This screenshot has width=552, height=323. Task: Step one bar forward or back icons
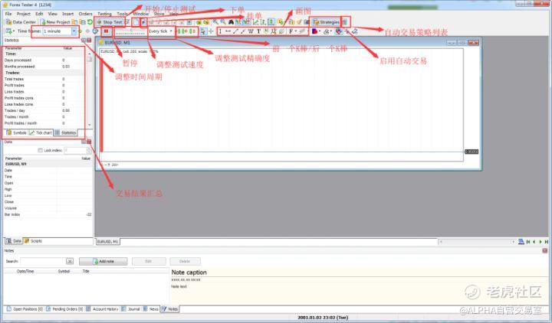tap(186, 31)
